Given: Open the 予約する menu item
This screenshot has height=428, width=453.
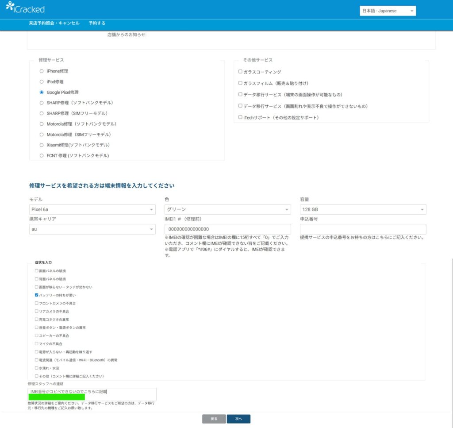Looking at the screenshot, I should click(x=97, y=23).
